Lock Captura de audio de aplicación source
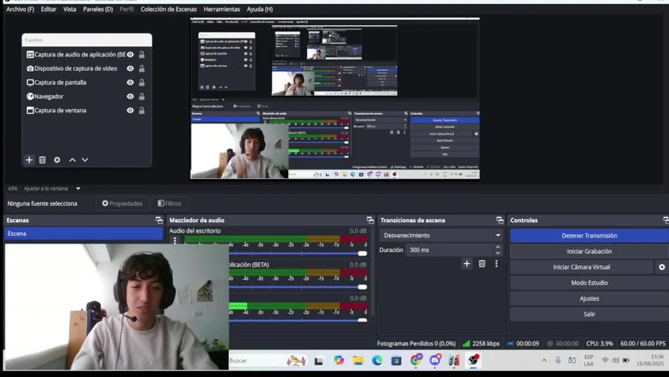The height and width of the screenshot is (377, 669). [x=142, y=54]
